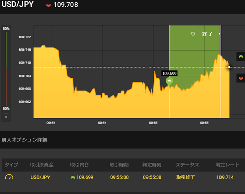Click the expiry time 09:55:38
245x194 pixels.
(x=152, y=177)
